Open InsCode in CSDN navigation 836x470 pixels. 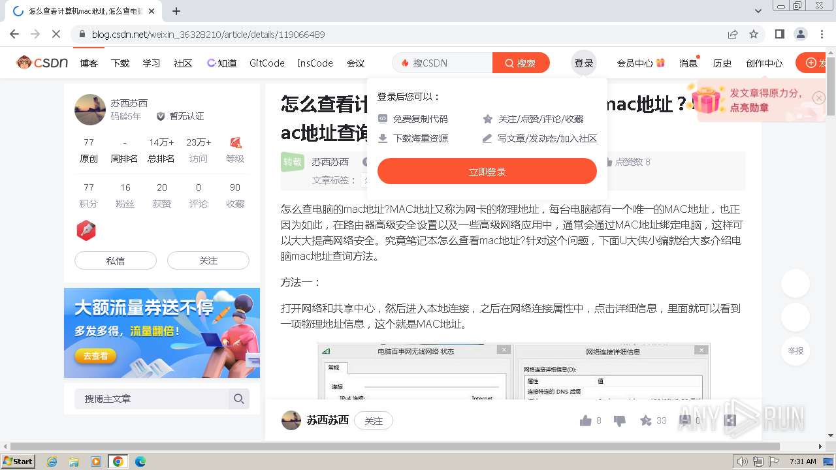pos(315,63)
